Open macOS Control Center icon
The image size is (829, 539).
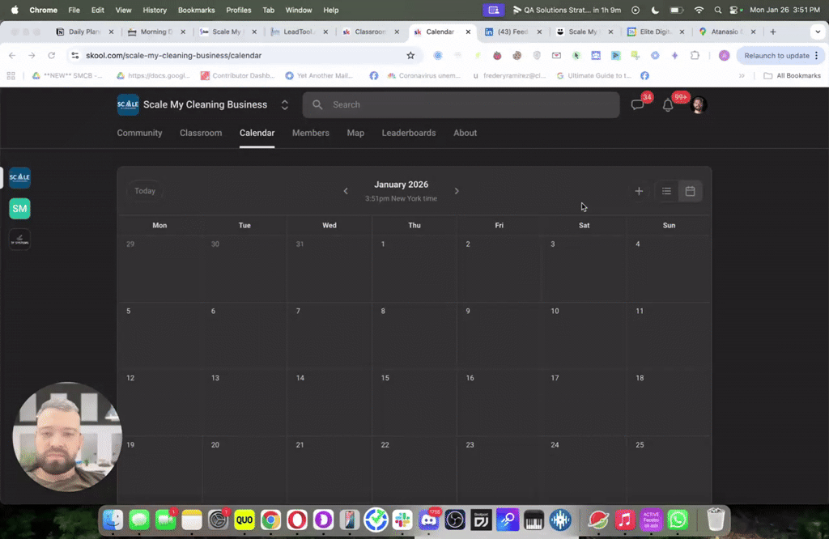click(x=733, y=10)
